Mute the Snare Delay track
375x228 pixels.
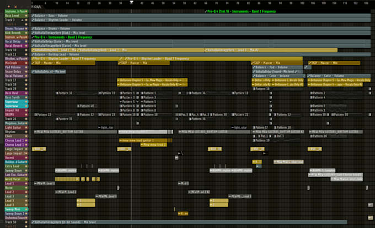pyautogui.click(x=26, y=72)
